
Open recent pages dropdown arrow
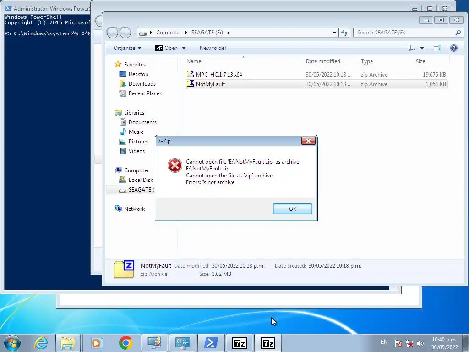tap(134, 33)
